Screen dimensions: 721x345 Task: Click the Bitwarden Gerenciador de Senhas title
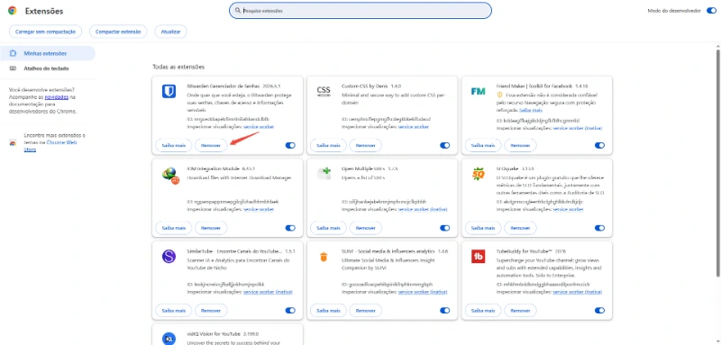coord(224,86)
